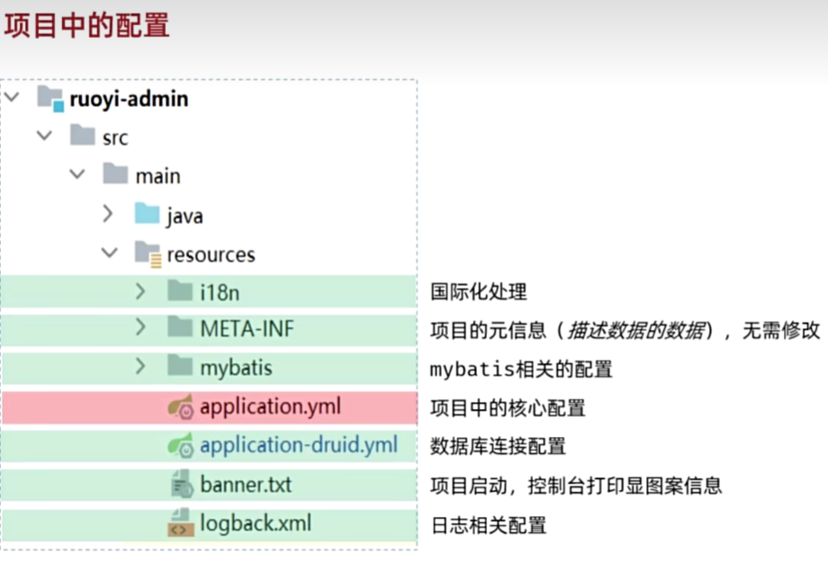
Task: Expand the mybatis folder chevron
Action: 140,366
